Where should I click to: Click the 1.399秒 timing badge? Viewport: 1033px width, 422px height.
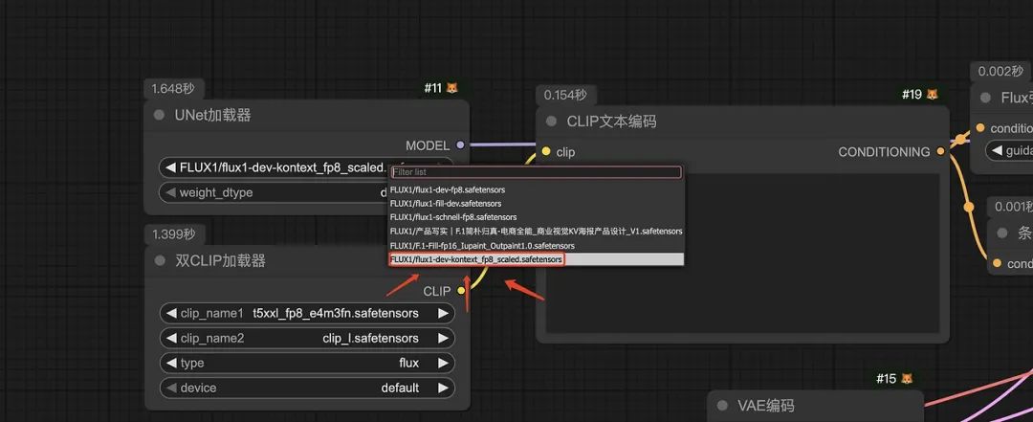point(174,234)
